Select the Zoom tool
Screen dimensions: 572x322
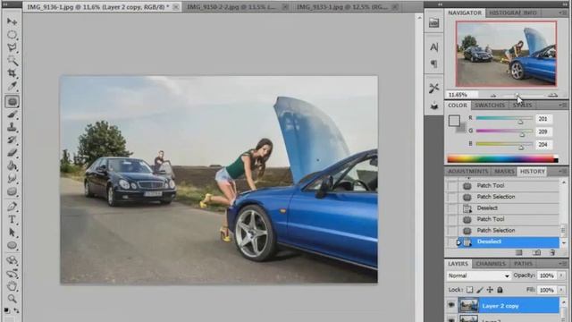coord(12,299)
